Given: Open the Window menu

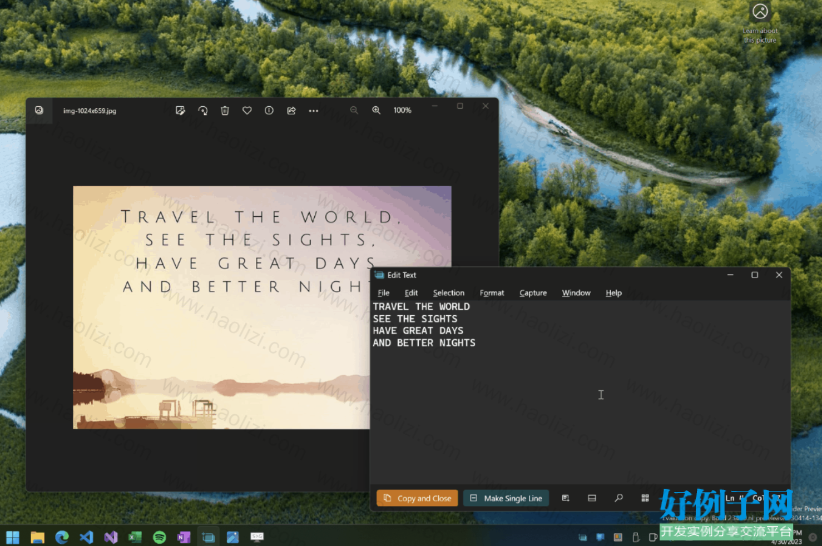Looking at the screenshot, I should point(576,292).
